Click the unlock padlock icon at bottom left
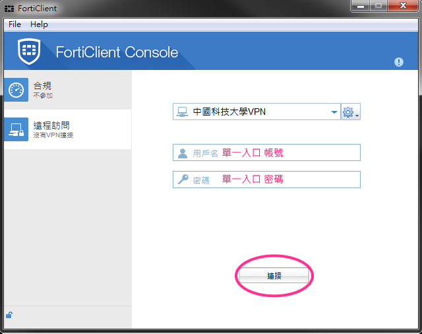This screenshot has width=422, height=334. [x=9, y=315]
